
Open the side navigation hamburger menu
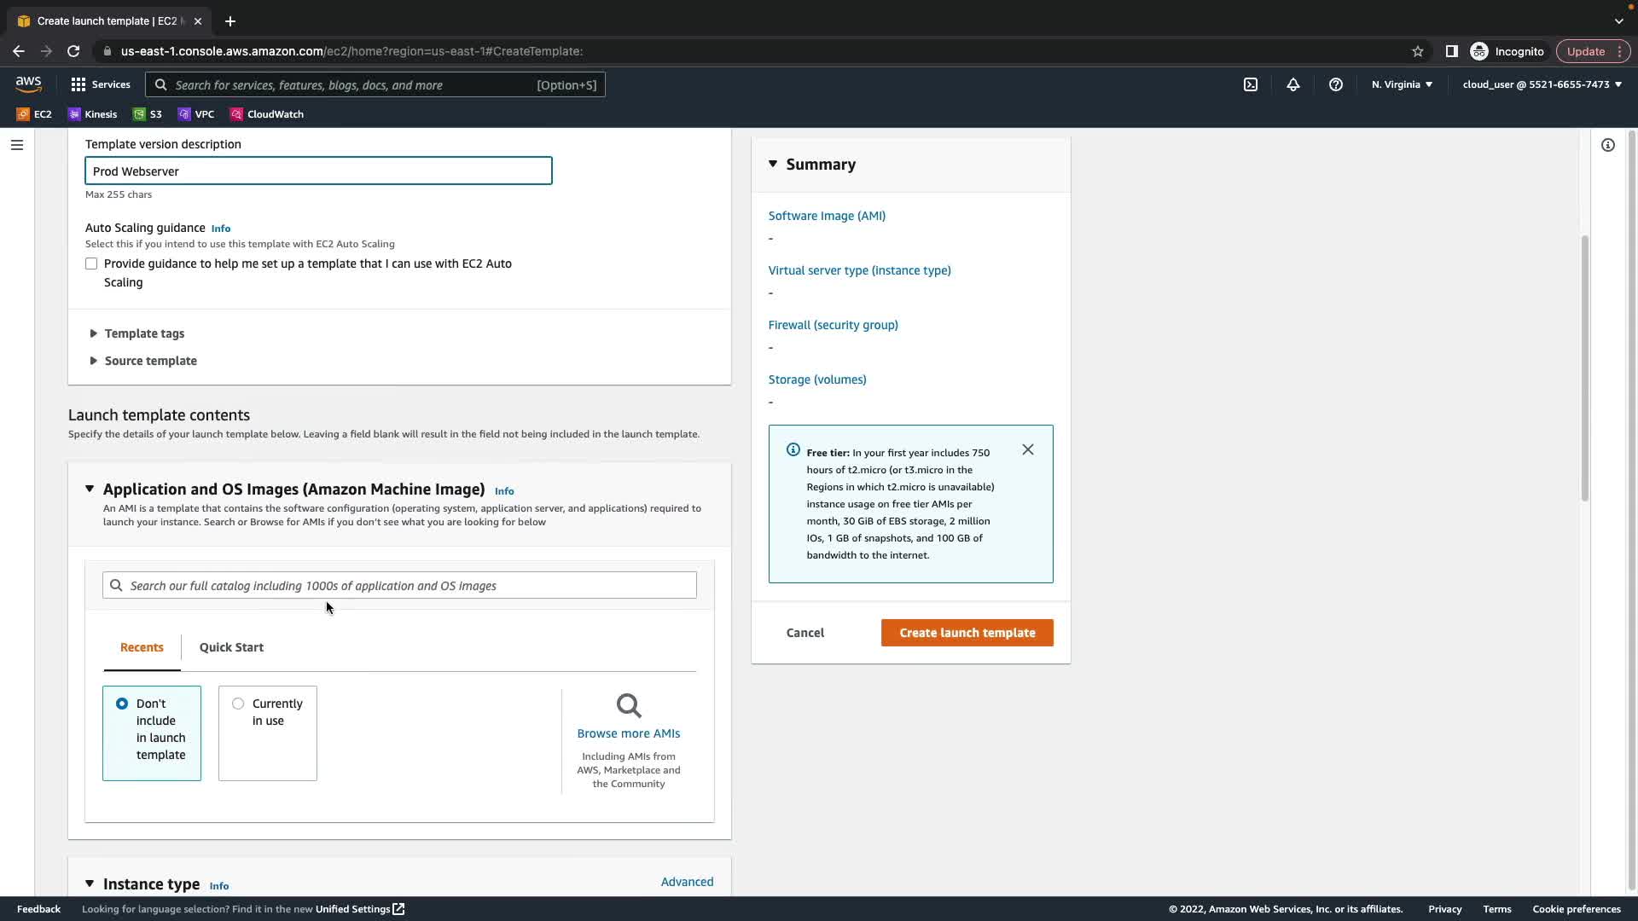(x=16, y=145)
